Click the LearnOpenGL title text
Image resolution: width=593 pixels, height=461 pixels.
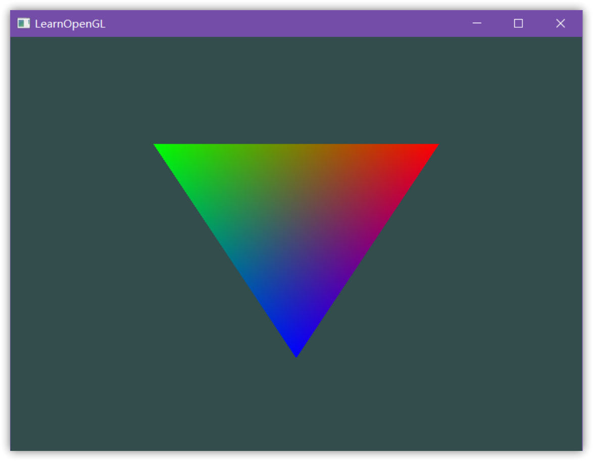pyautogui.click(x=70, y=24)
